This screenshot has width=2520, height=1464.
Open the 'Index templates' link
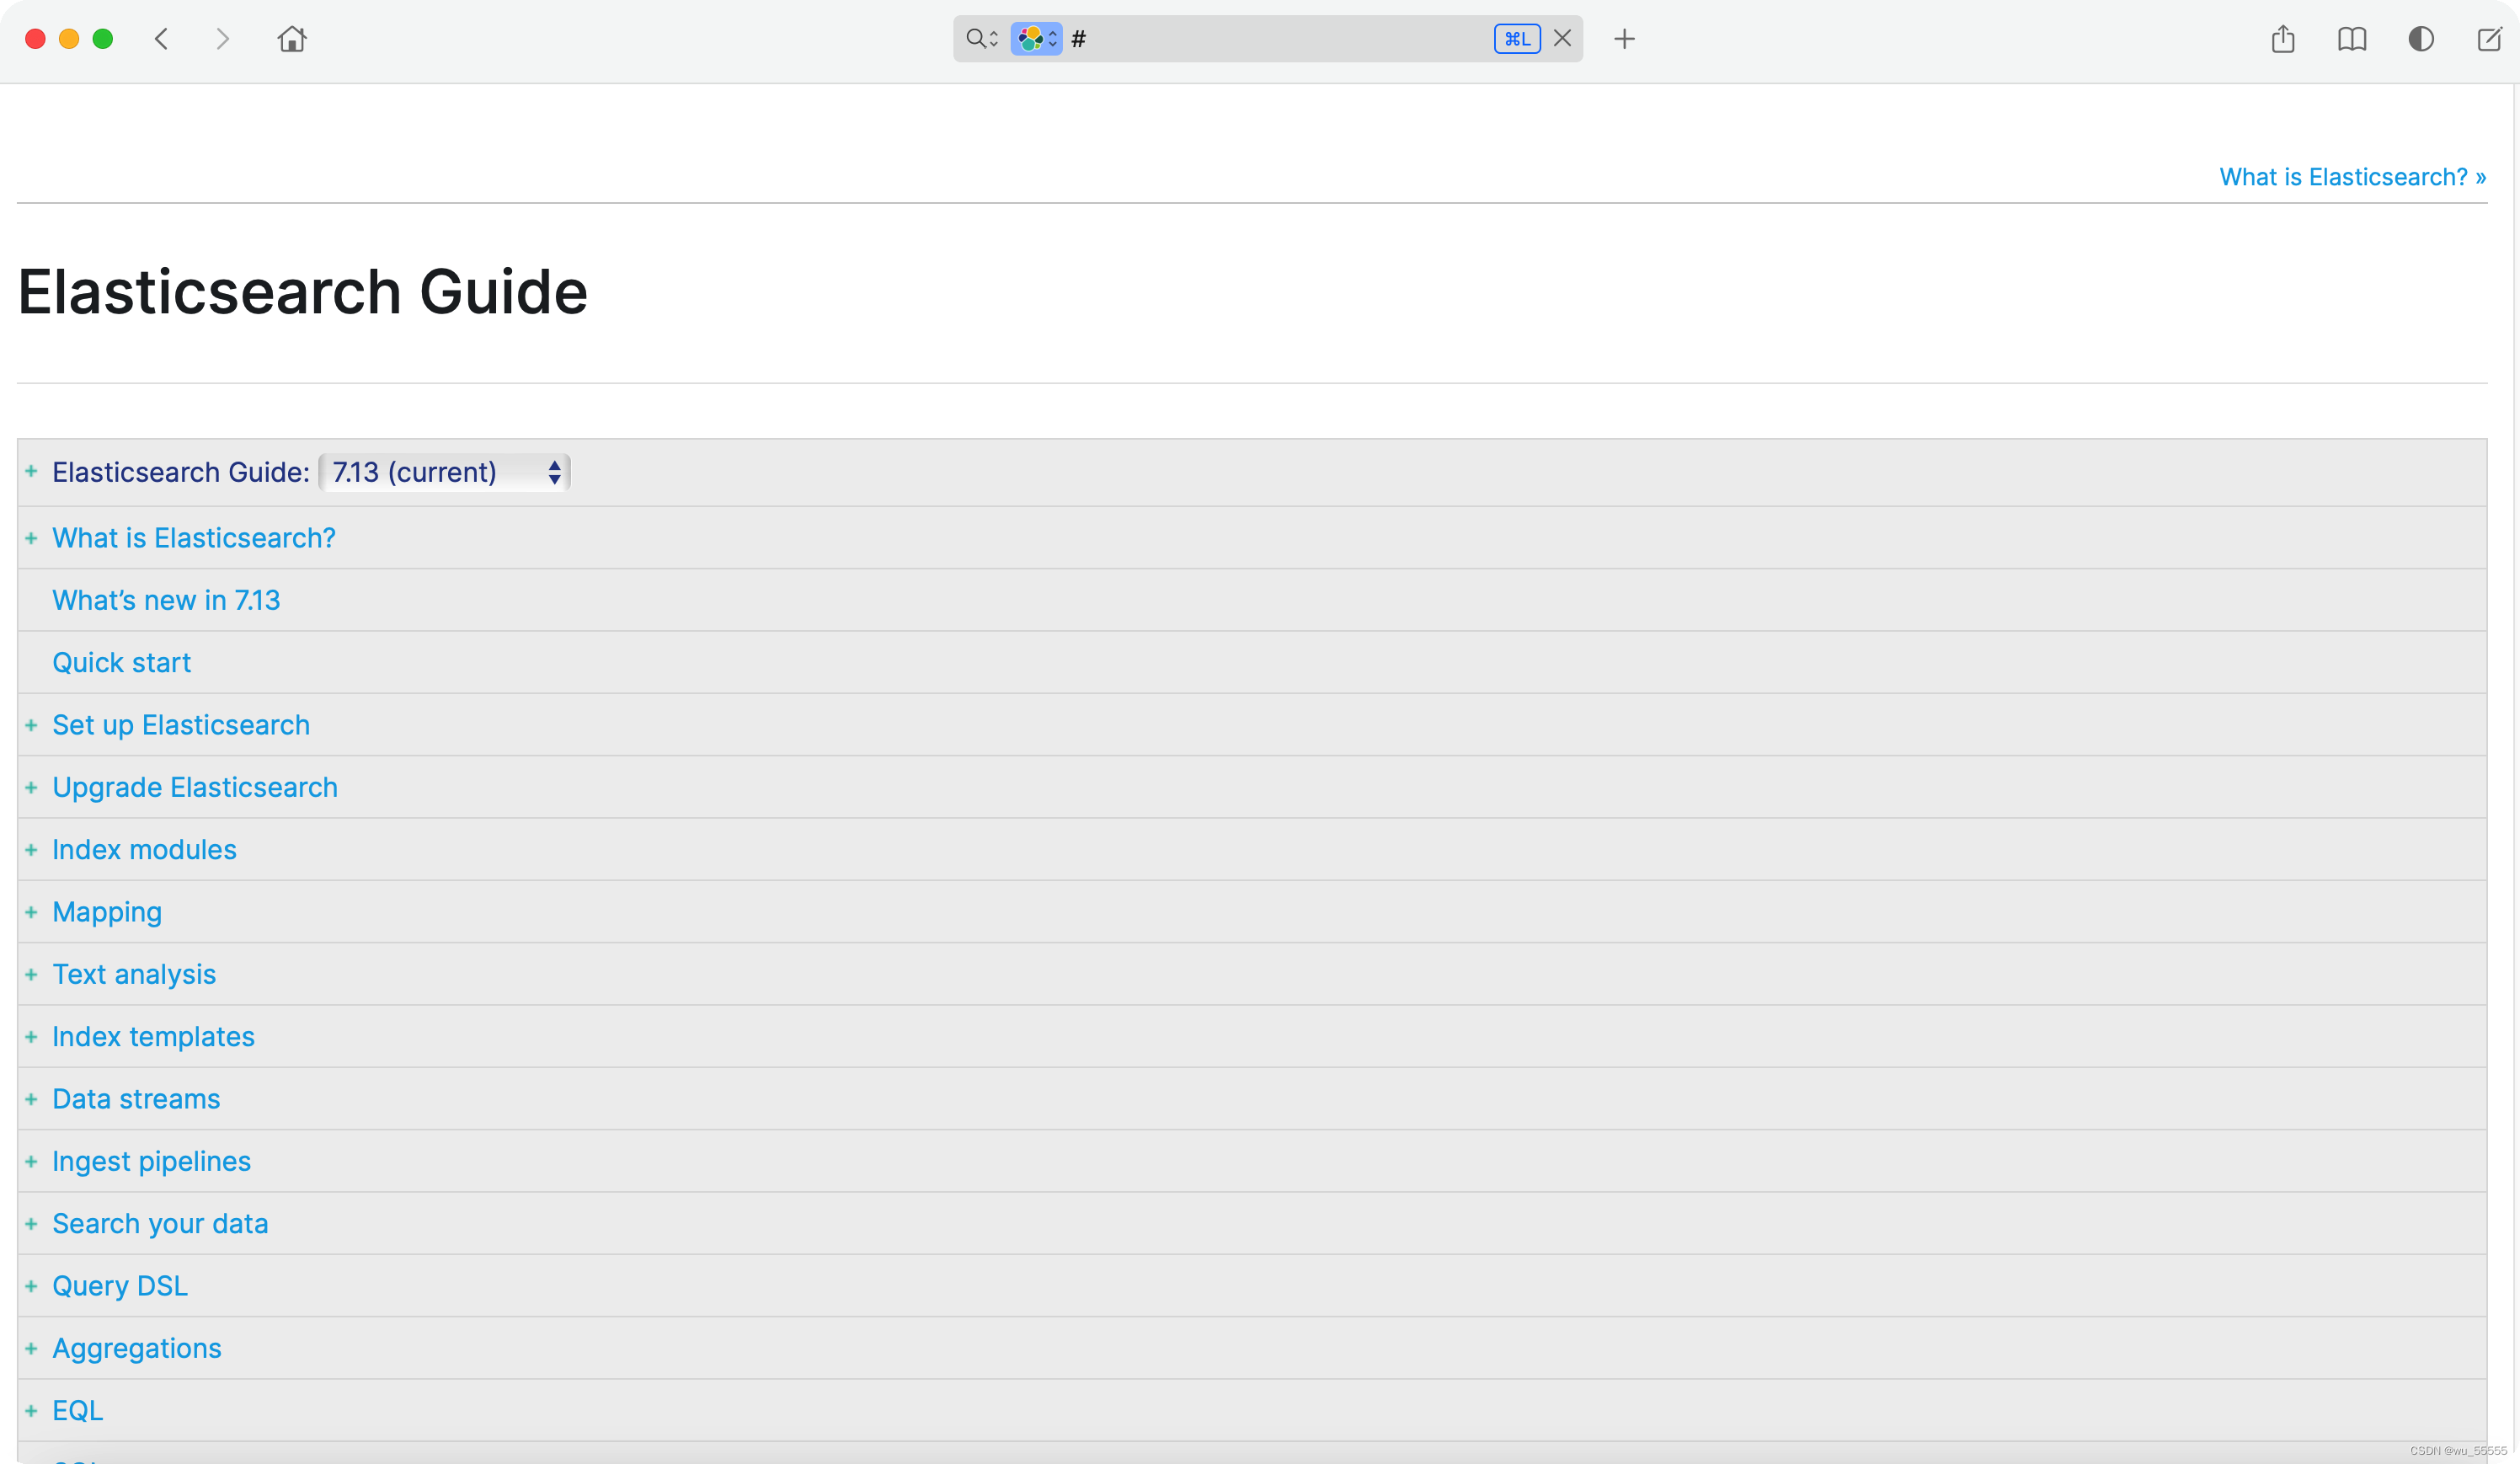click(153, 1037)
